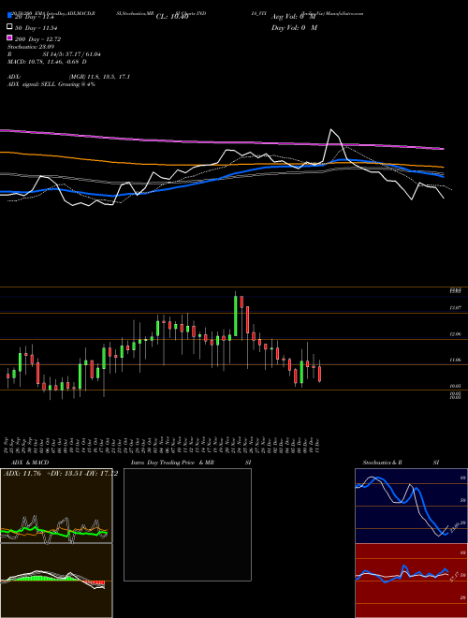Click the 'Stochastics & R' panel heading
The width and height of the screenshot is (468, 618).
(382, 463)
